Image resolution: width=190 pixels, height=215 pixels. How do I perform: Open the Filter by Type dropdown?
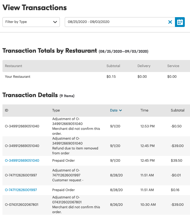(x=31, y=22)
